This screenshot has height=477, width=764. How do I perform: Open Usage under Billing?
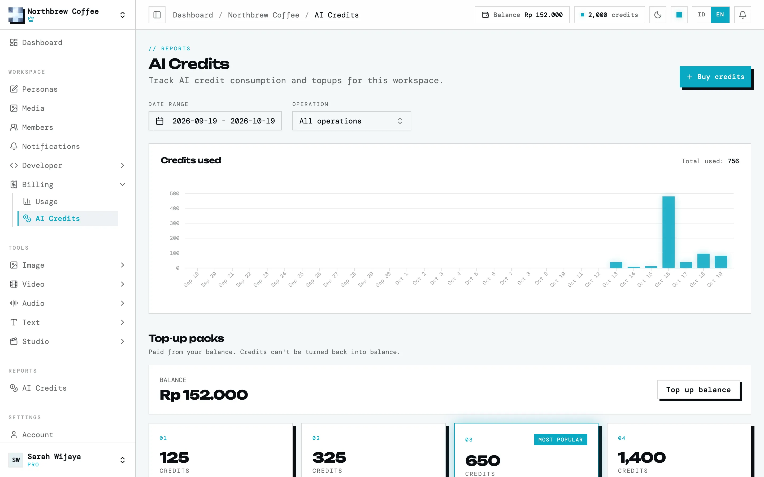(x=68, y=202)
